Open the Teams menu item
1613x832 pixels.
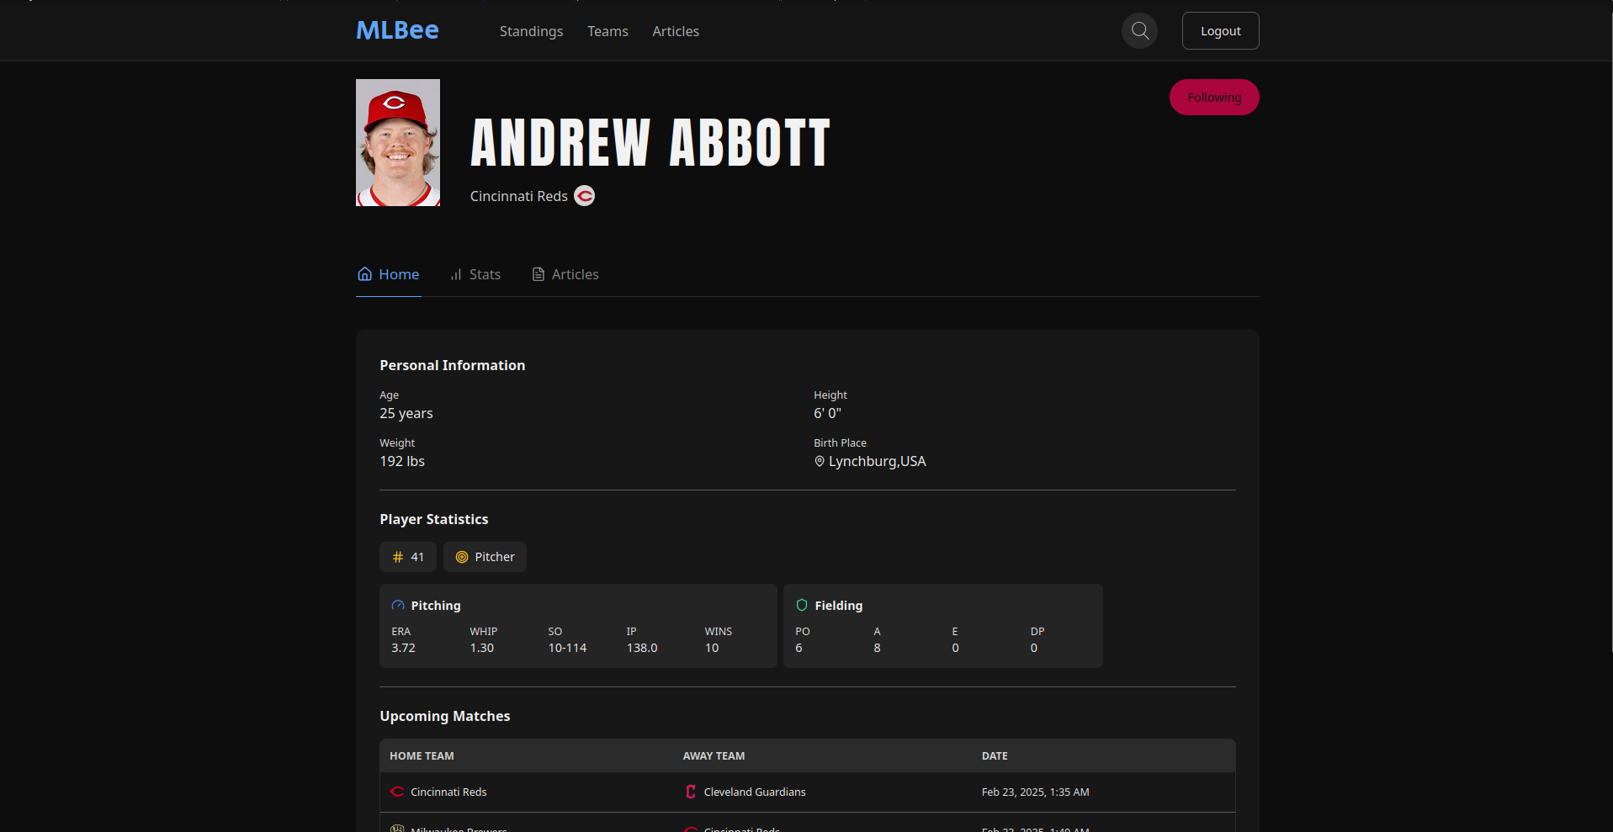point(608,31)
